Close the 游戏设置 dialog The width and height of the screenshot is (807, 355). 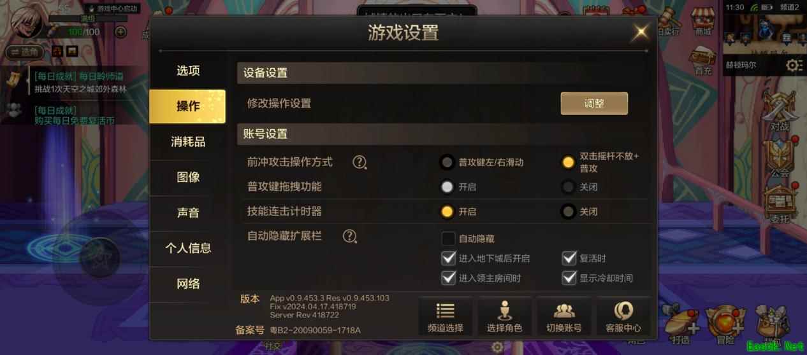pos(640,31)
